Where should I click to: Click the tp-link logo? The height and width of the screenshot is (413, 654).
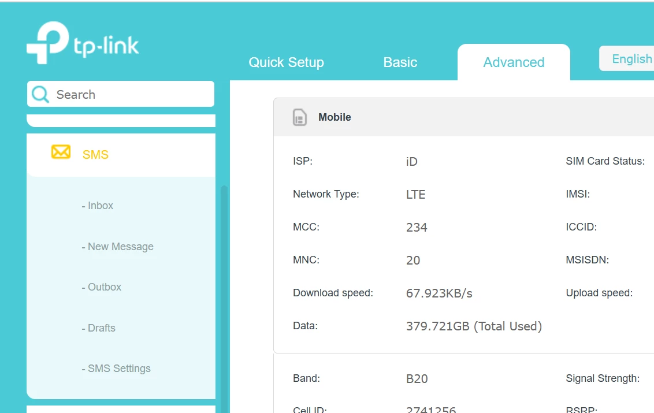pos(83,43)
